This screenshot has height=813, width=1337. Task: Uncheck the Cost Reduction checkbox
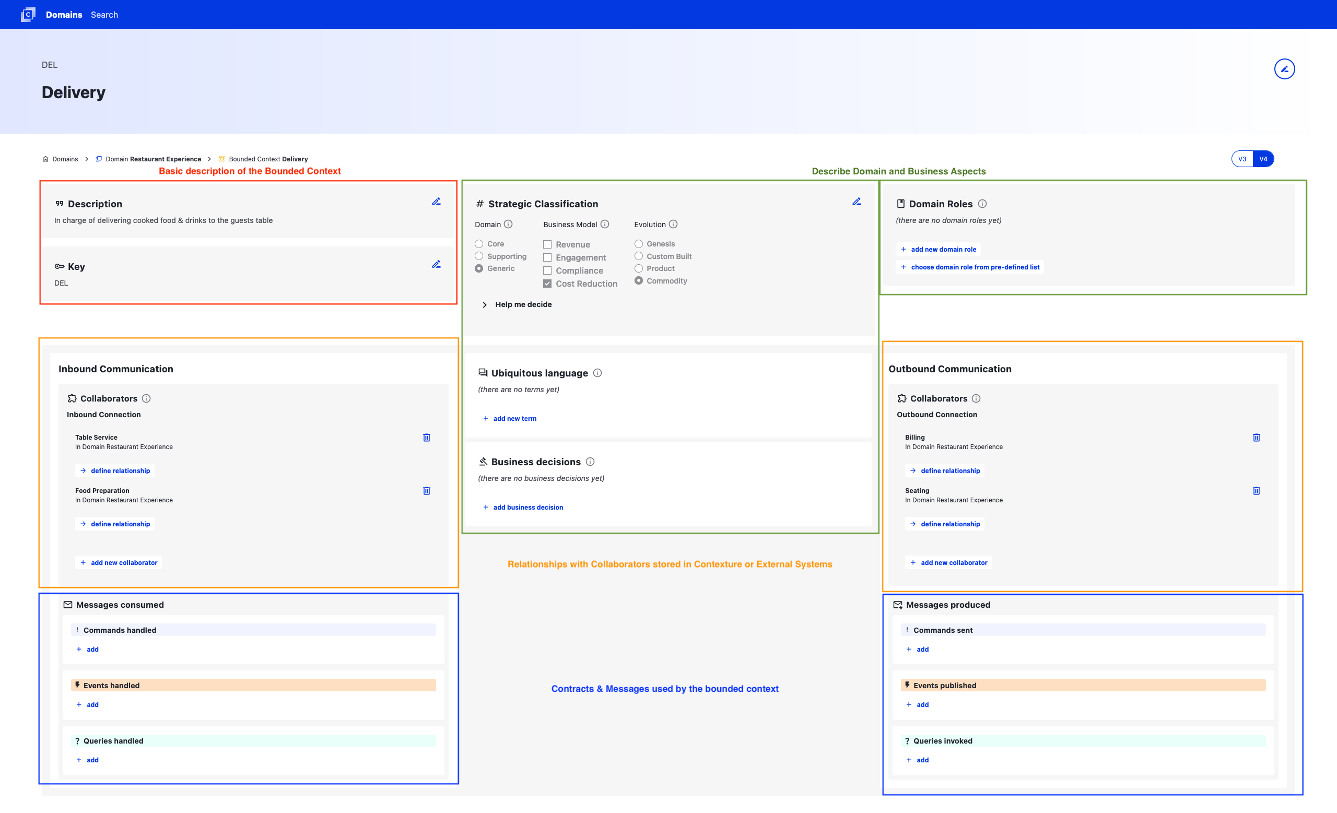[x=547, y=284]
